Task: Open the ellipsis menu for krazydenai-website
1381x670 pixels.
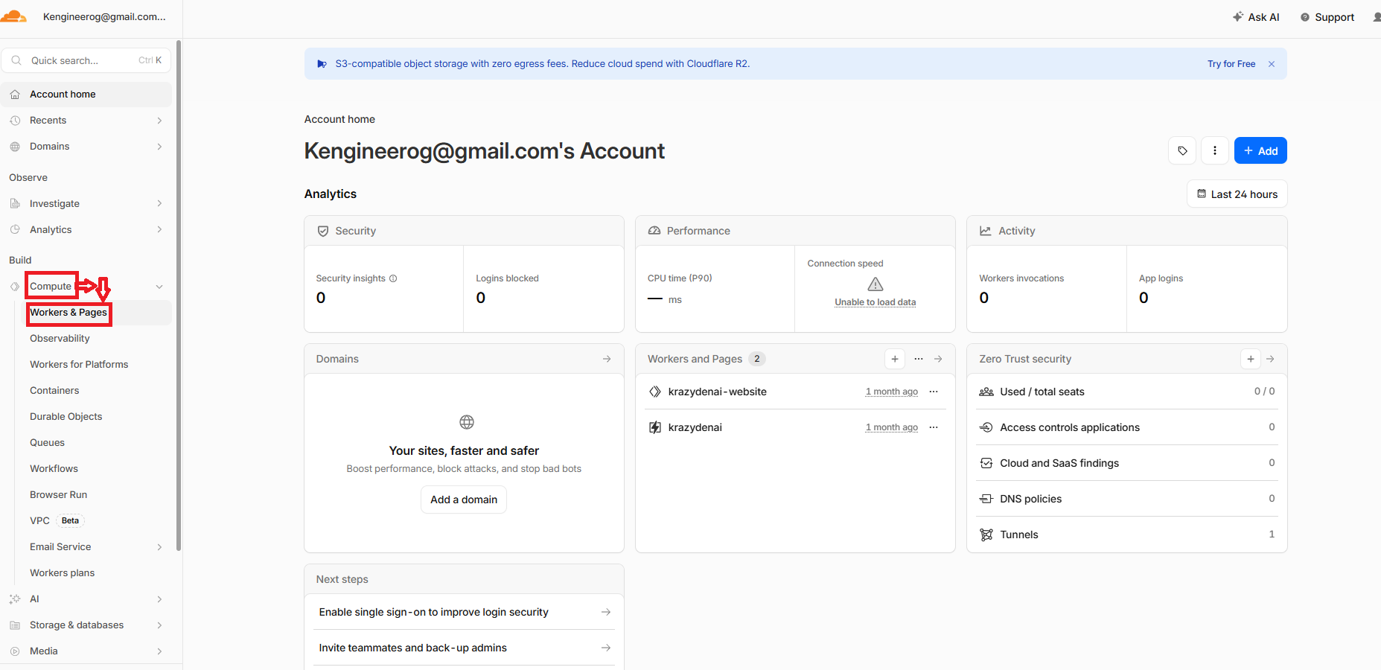Action: click(x=934, y=392)
